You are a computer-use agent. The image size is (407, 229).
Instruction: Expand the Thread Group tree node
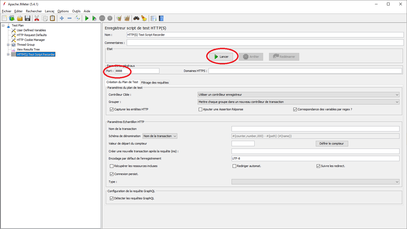tap(8, 45)
